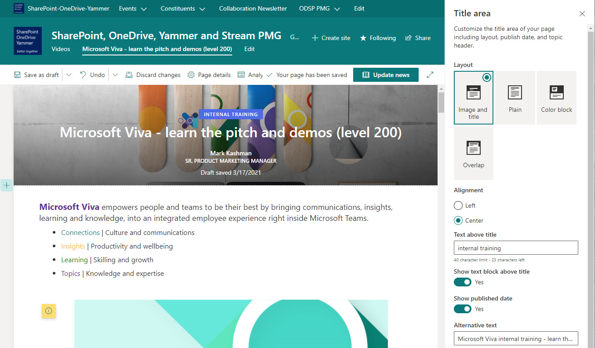Screen dimensions: 595x348
Task: Select the Plain layout option
Action: 515,98
